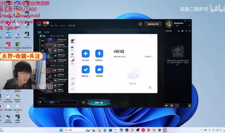Open the contacts tab in the meeting sidebar
This screenshot has height=133, width=225.
pyautogui.click(x=72, y=55)
